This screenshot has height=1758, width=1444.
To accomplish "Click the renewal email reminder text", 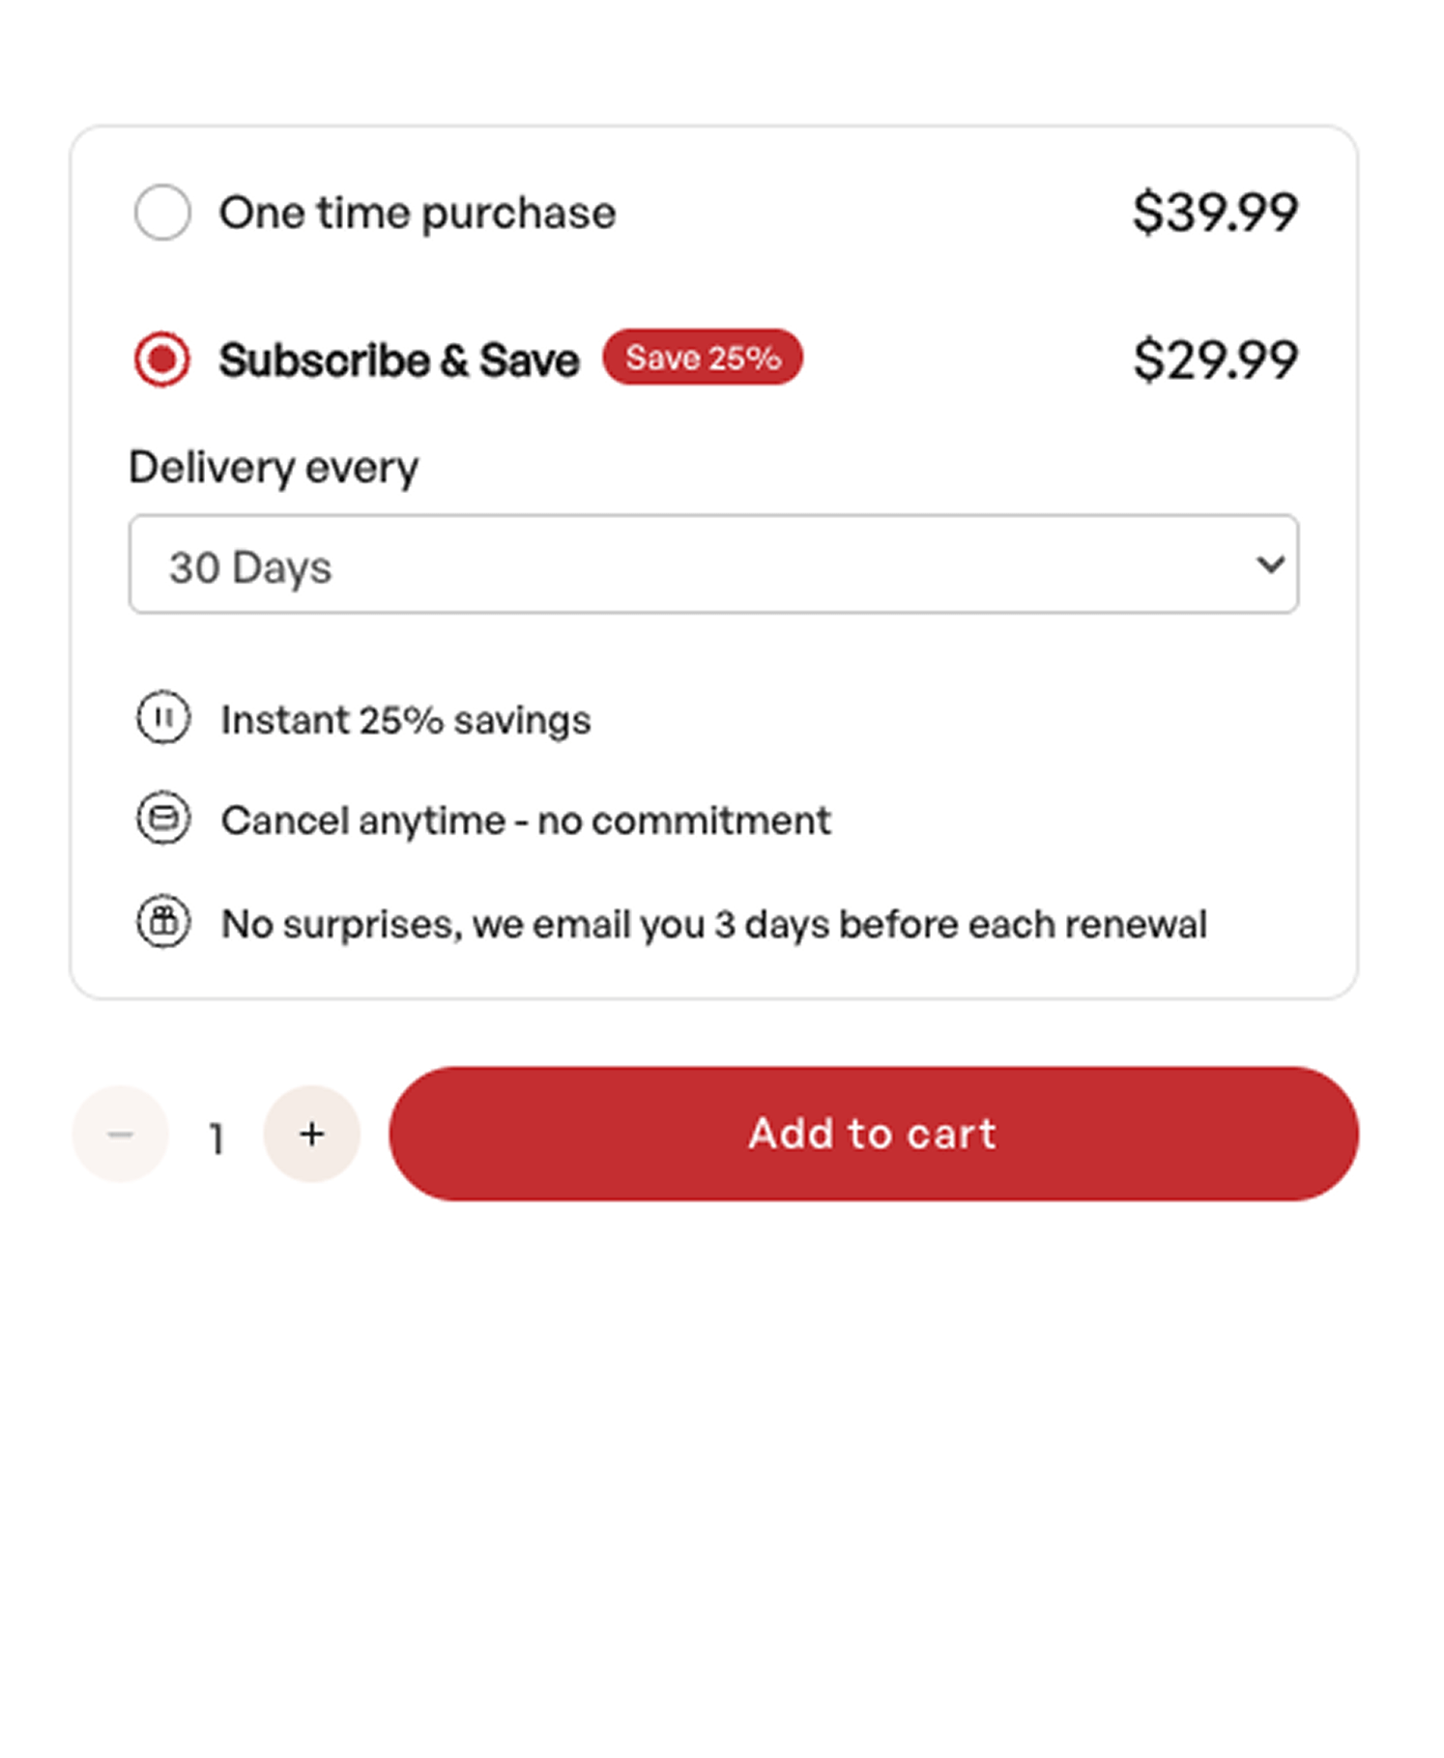I will [713, 925].
